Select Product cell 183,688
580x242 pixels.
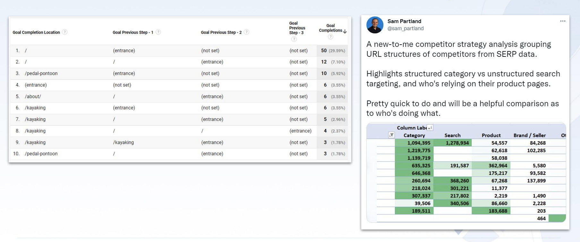tap(491, 211)
